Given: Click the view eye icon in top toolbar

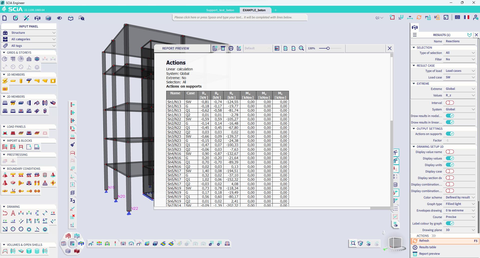Looking at the screenshot, I should pyautogui.click(x=59, y=18).
